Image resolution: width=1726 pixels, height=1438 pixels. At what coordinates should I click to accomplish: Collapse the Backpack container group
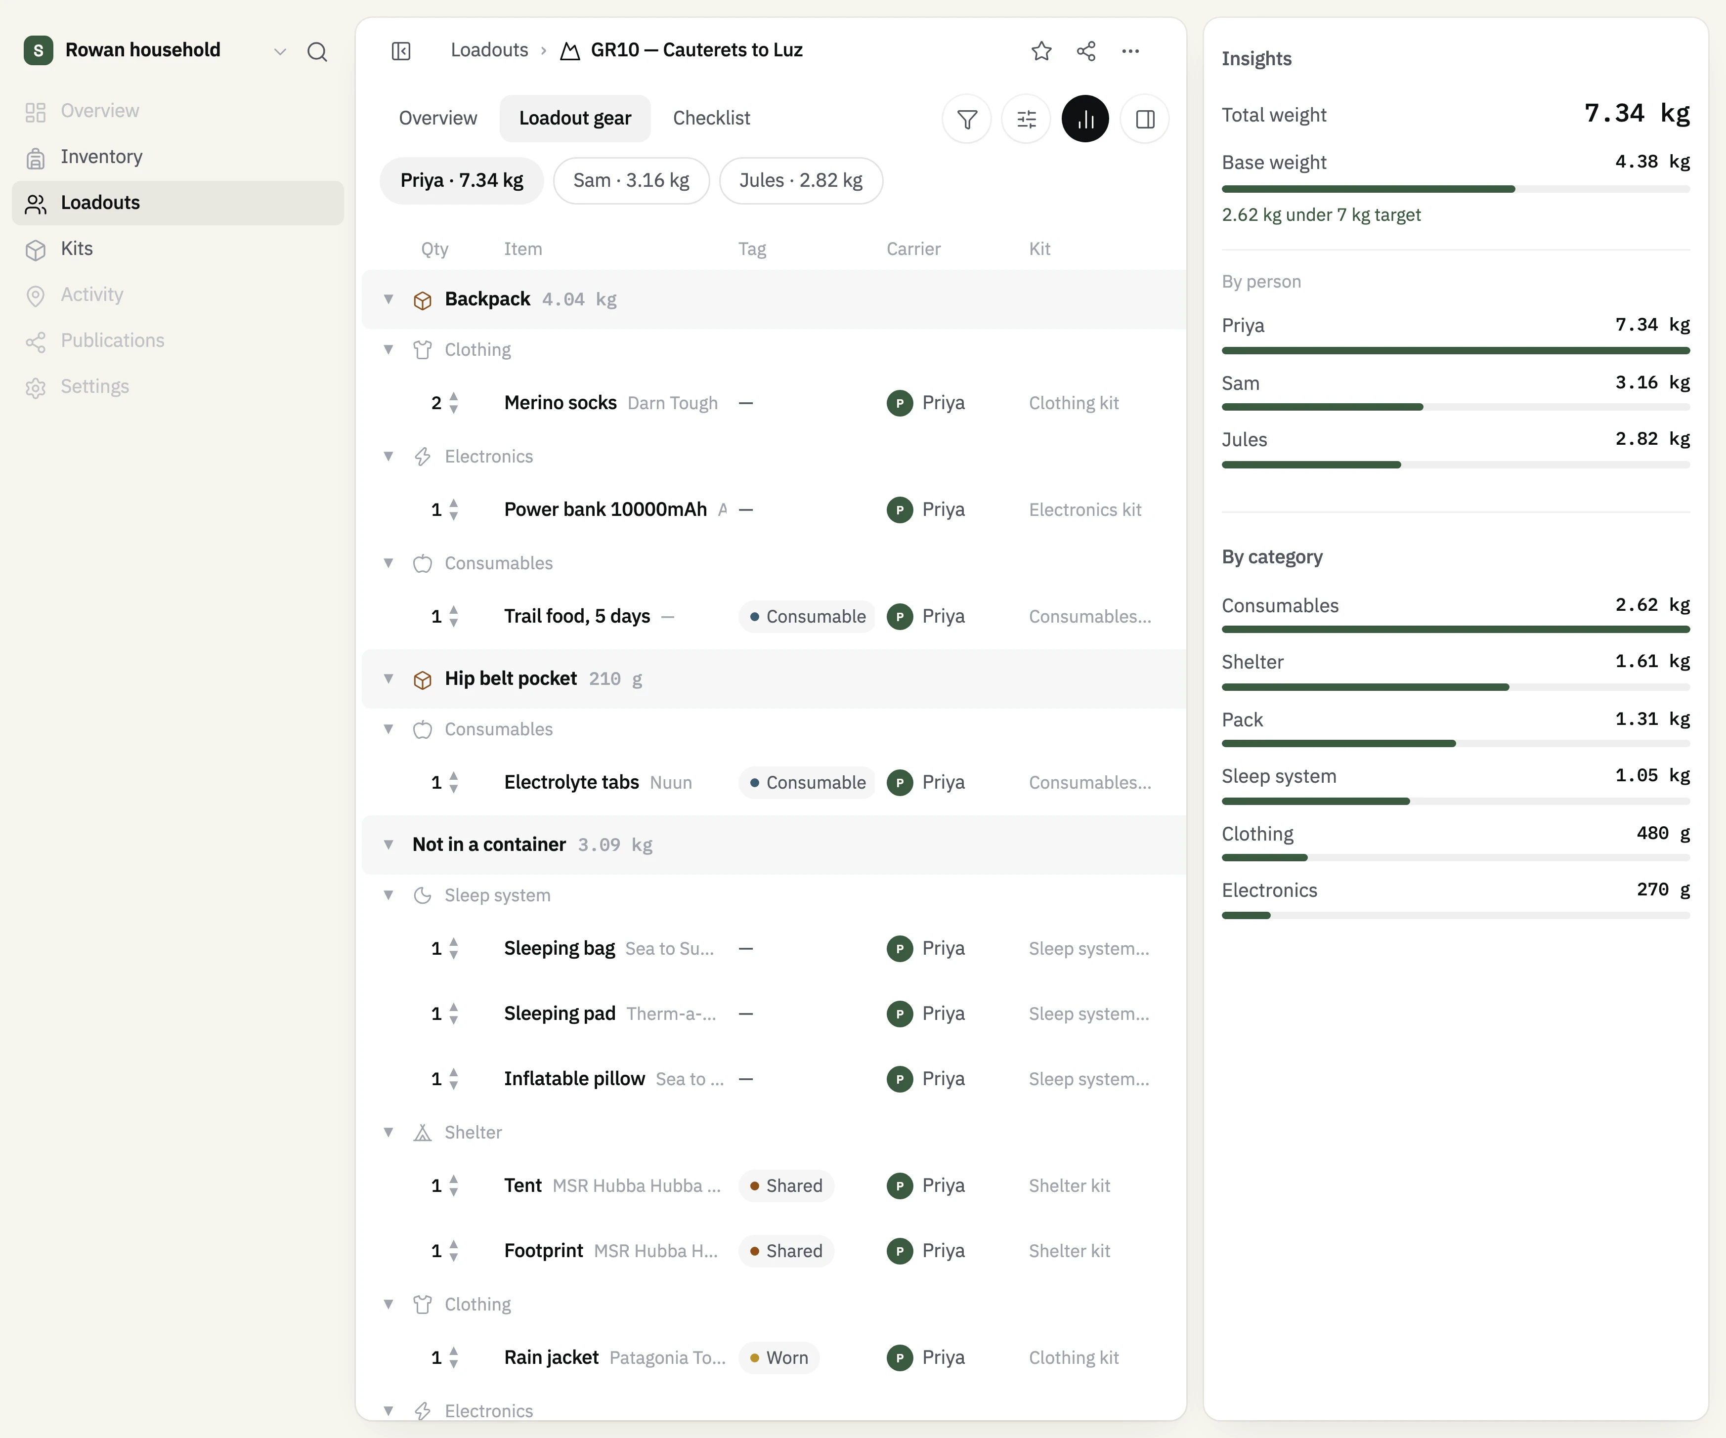[x=389, y=299]
